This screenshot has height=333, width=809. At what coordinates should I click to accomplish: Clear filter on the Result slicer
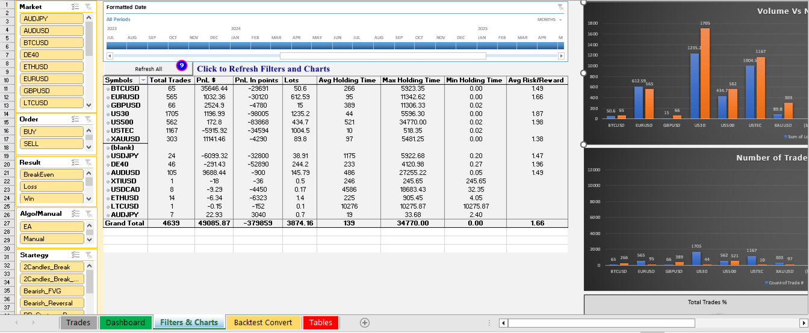tap(88, 162)
